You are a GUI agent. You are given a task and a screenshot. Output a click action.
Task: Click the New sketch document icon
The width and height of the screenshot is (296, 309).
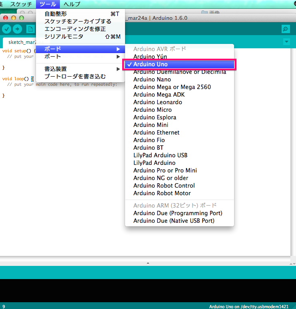pyautogui.click(x=31, y=29)
